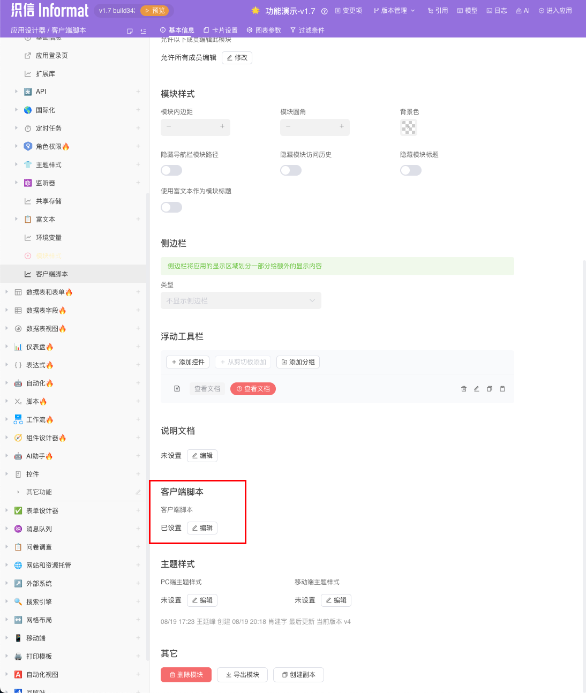586x693 pixels.
Task: Open the 不显示侧边栏 type dropdown
Action: [x=241, y=300]
